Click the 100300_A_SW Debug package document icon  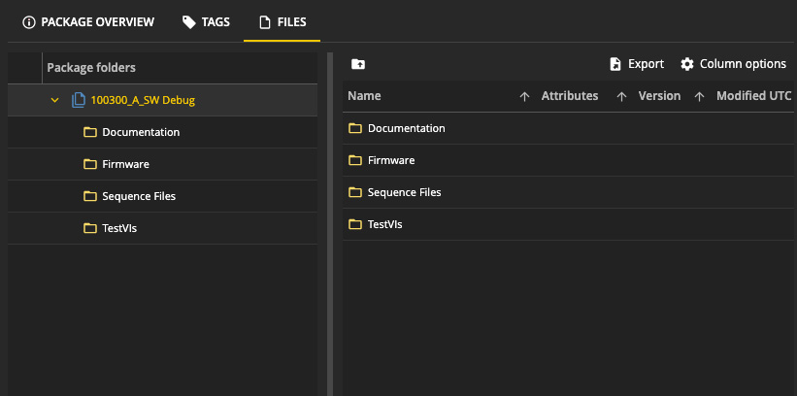[x=79, y=101]
